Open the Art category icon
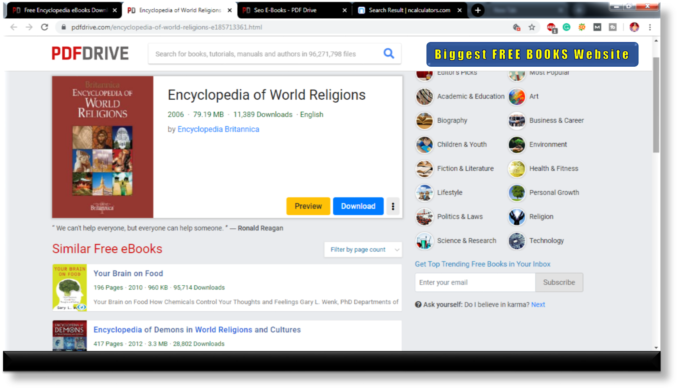Image resolution: width=680 pixels, height=391 pixels. point(516,97)
